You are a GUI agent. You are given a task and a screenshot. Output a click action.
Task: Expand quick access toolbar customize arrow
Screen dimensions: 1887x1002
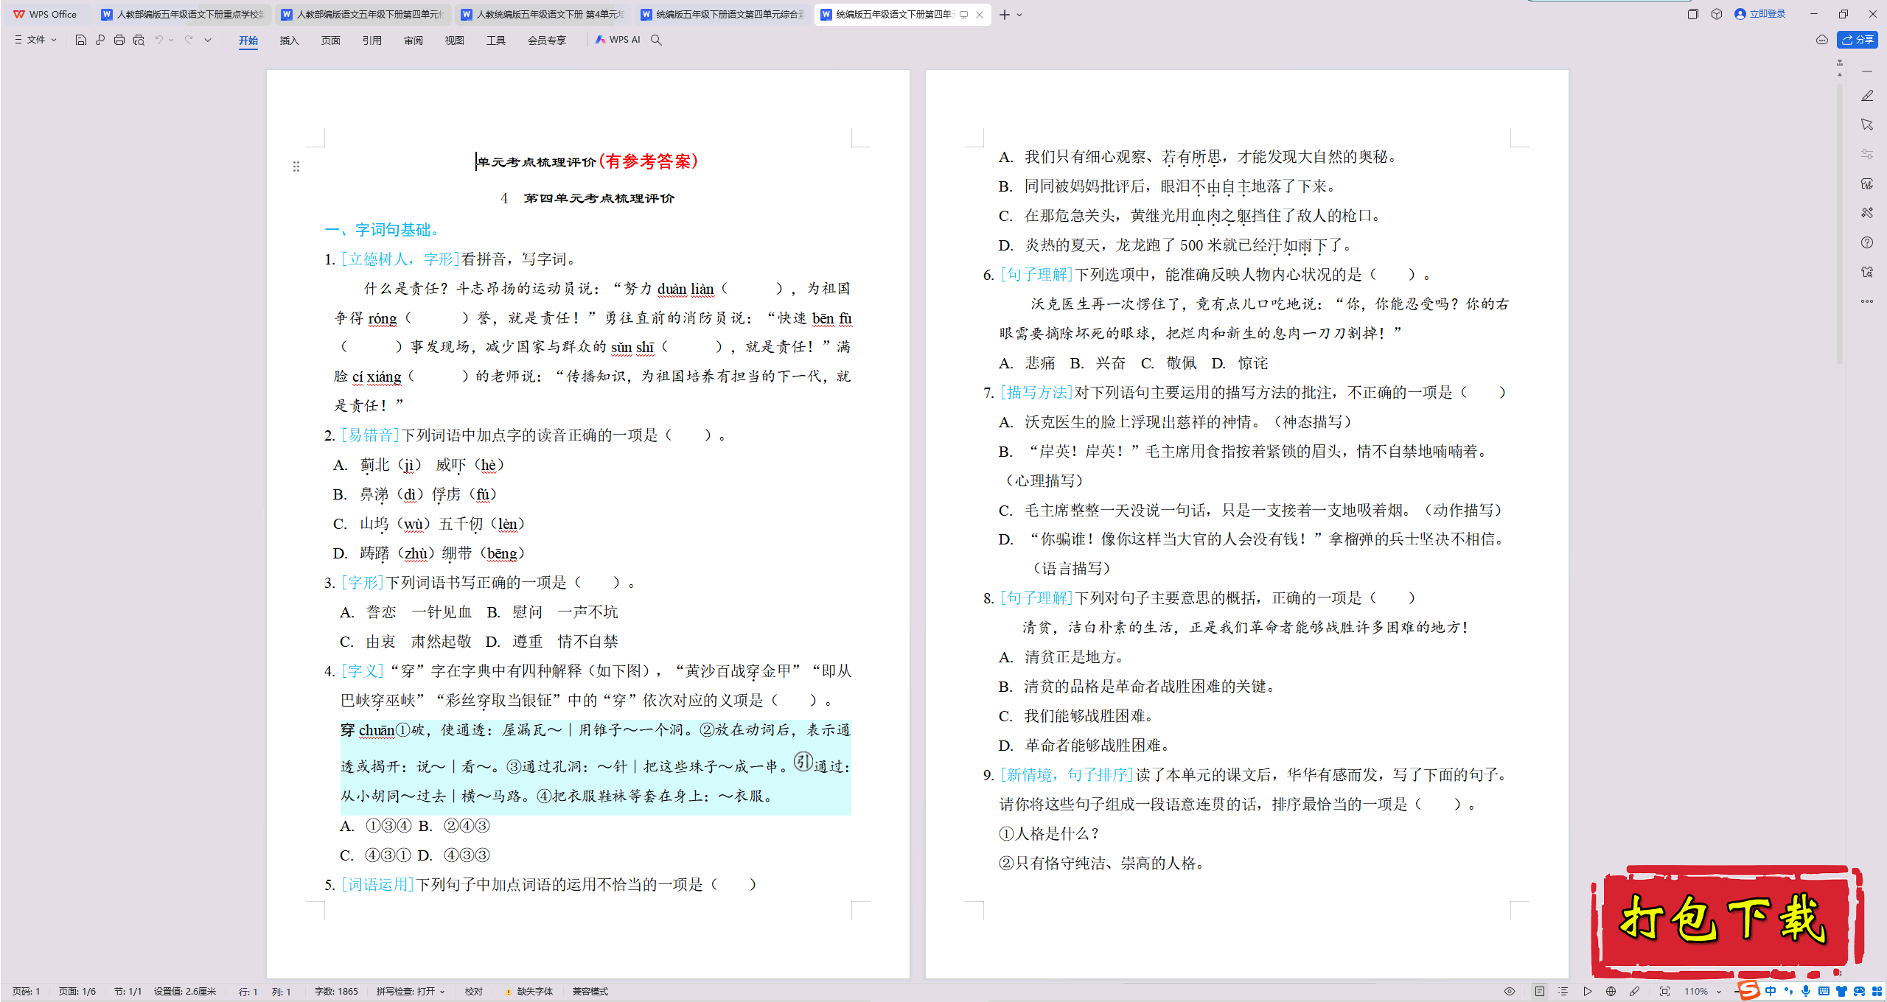(x=209, y=40)
